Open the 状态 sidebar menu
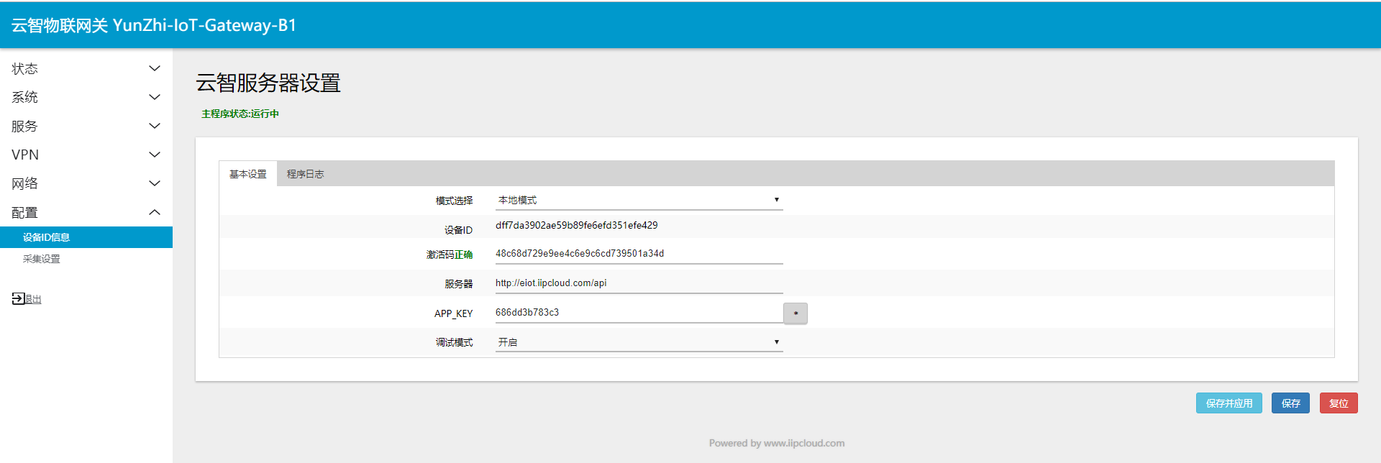The height and width of the screenshot is (463, 1381). point(86,68)
